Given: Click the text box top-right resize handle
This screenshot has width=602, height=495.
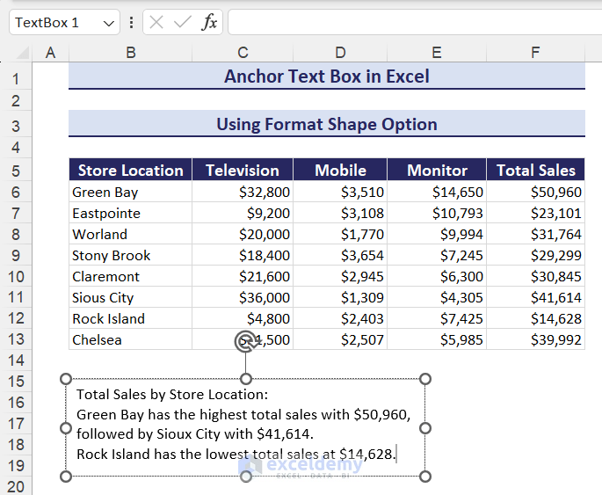Looking at the screenshot, I should pos(425,379).
